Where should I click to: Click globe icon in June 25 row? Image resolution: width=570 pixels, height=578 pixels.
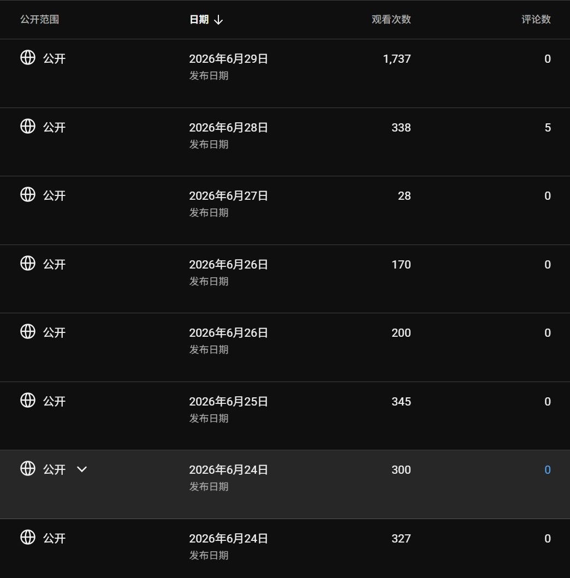point(28,400)
